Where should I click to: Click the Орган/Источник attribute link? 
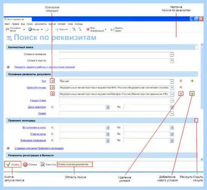[36, 88]
